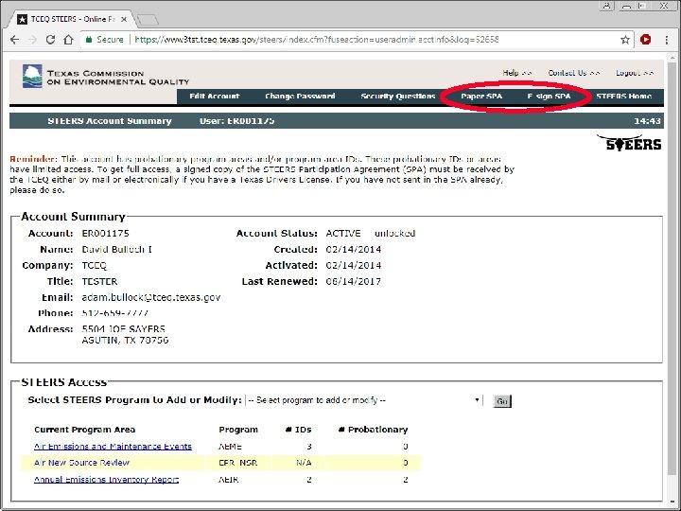This screenshot has height=511, width=681.
Task: Select the Air New Source Review row
Action: pos(220,463)
